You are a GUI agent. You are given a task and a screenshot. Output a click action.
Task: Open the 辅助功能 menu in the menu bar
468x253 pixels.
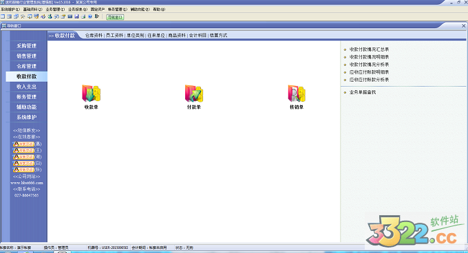coord(140,10)
